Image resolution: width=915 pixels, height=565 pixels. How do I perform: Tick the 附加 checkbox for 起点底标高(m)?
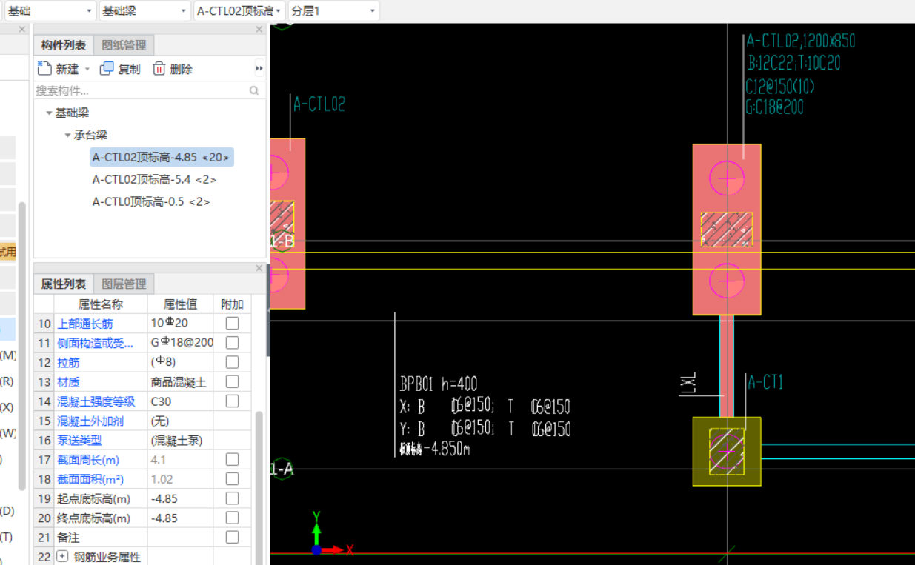point(232,498)
